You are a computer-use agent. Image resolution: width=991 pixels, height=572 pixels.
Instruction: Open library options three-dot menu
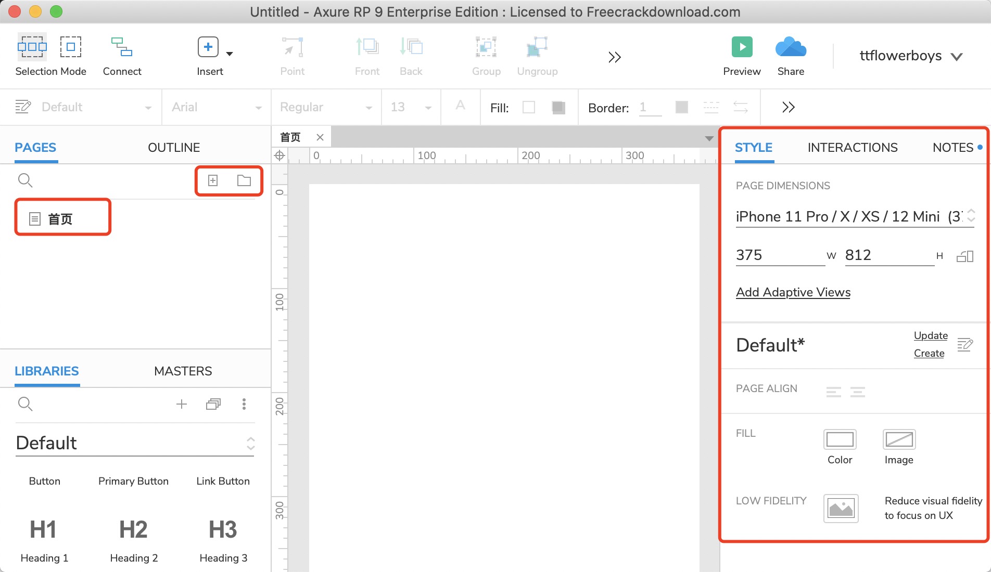244,404
